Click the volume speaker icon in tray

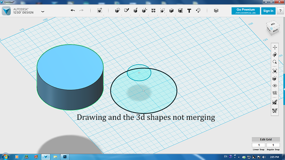tap(264, 157)
